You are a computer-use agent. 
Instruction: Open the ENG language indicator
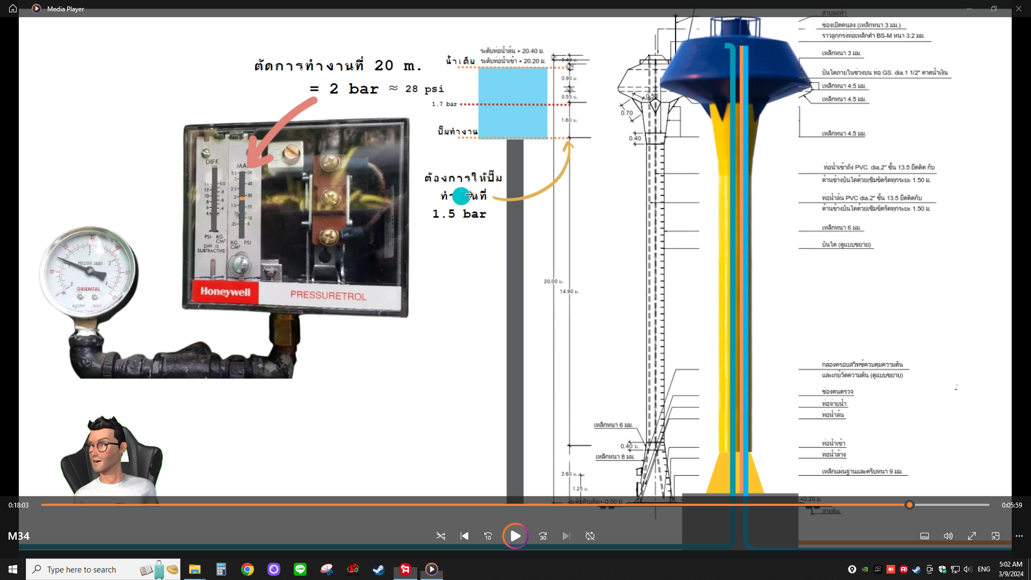point(984,569)
